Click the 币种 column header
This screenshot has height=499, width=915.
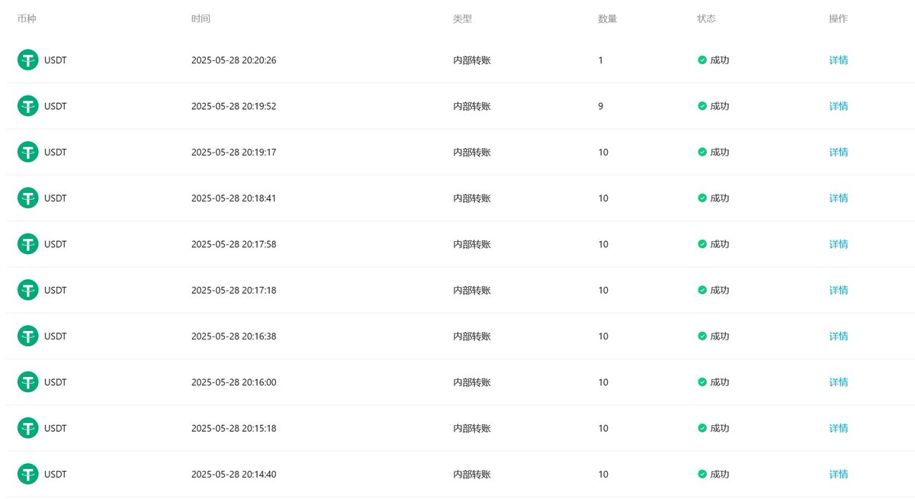(27, 18)
